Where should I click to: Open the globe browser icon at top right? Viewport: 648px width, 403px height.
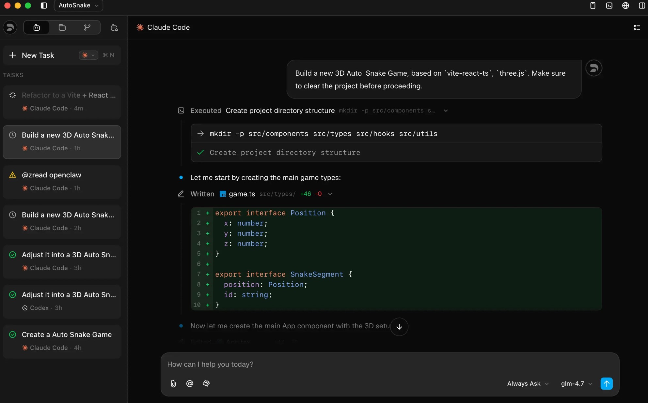click(x=625, y=6)
